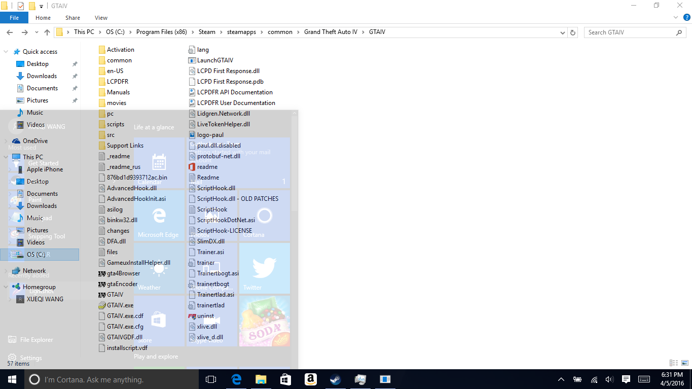The height and width of the screenshot is (389, 692).
Task: Select the xlive_d.dll file
Action: pyautogui.click(x=205, y=337)
